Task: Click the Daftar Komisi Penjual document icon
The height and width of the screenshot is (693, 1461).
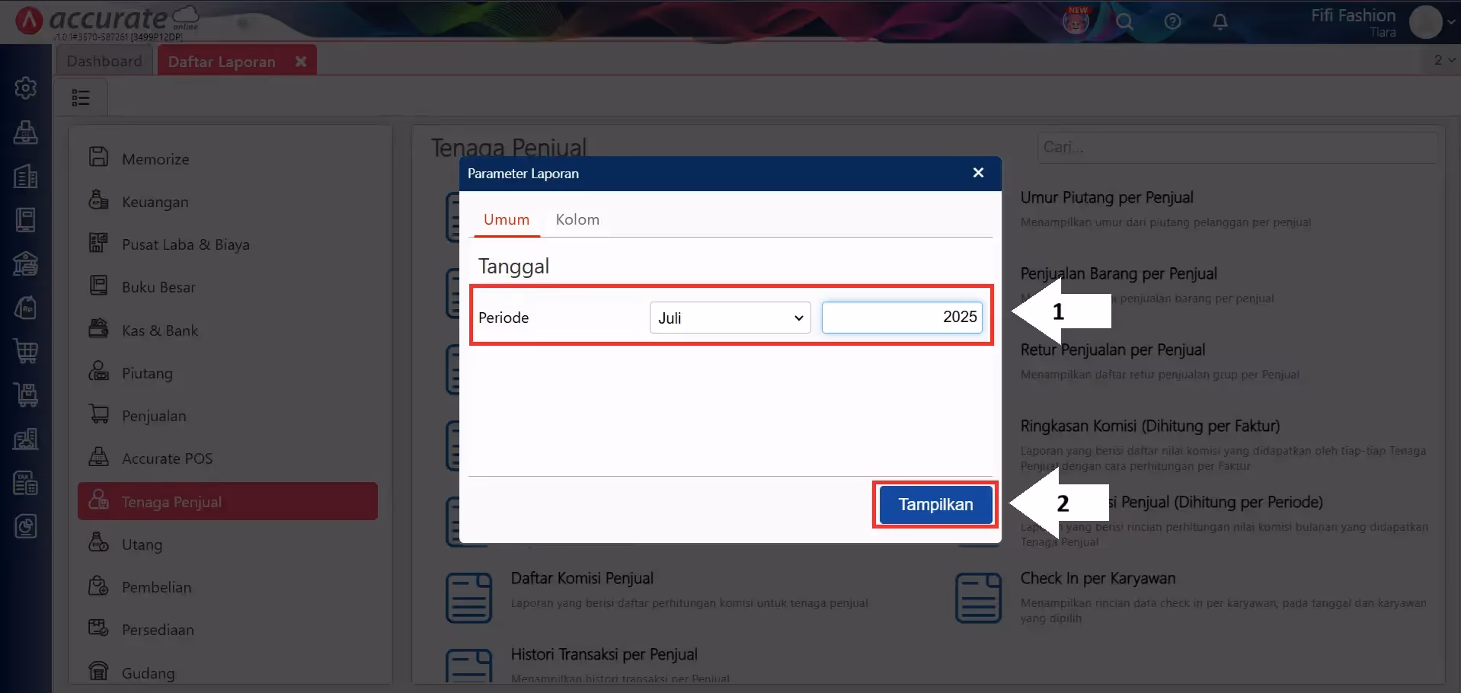Action: tap(468, 598)
